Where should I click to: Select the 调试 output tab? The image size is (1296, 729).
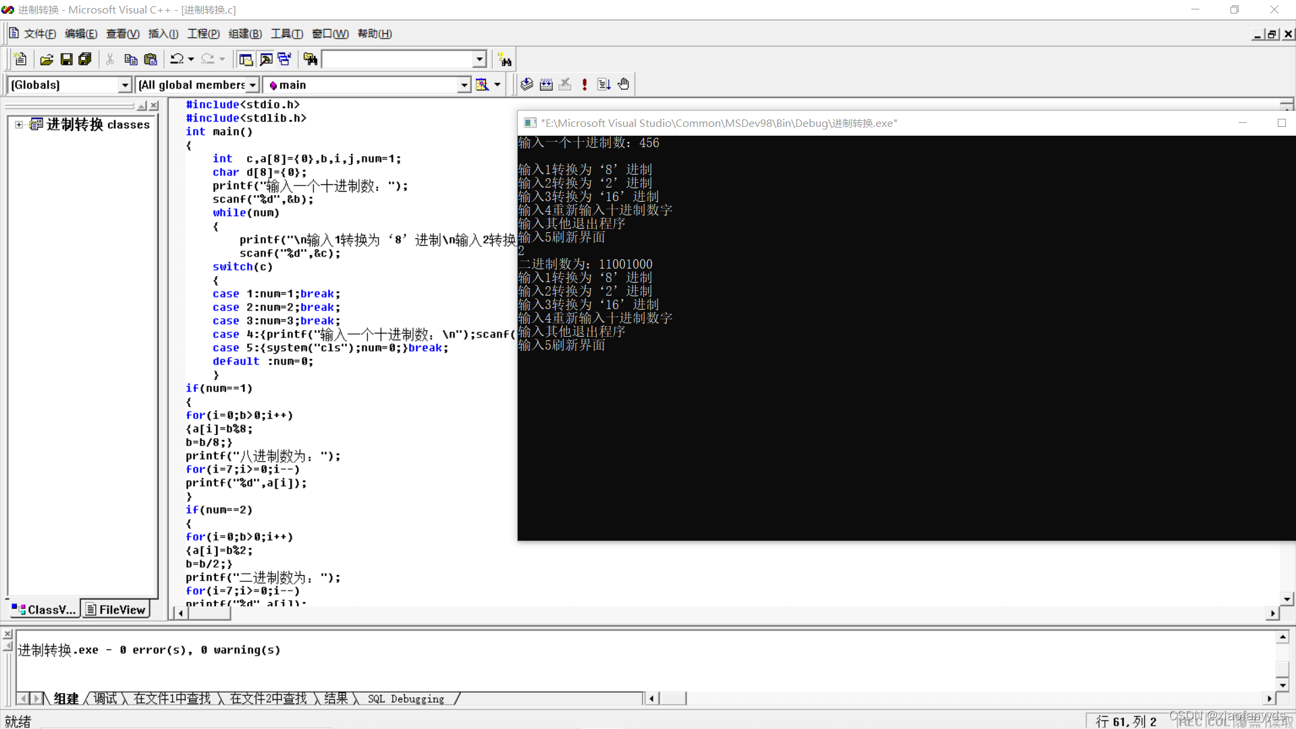pyautogui.click(x=105, y=699)
